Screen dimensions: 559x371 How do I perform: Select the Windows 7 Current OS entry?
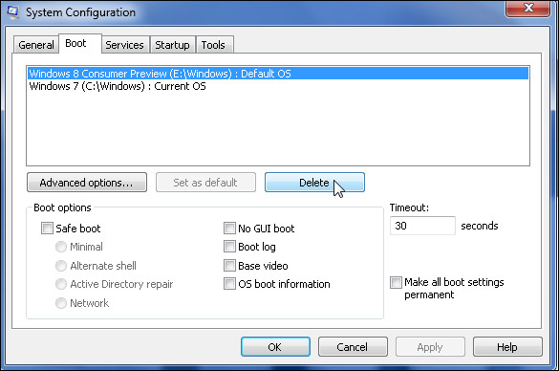[x=278, y=86]
